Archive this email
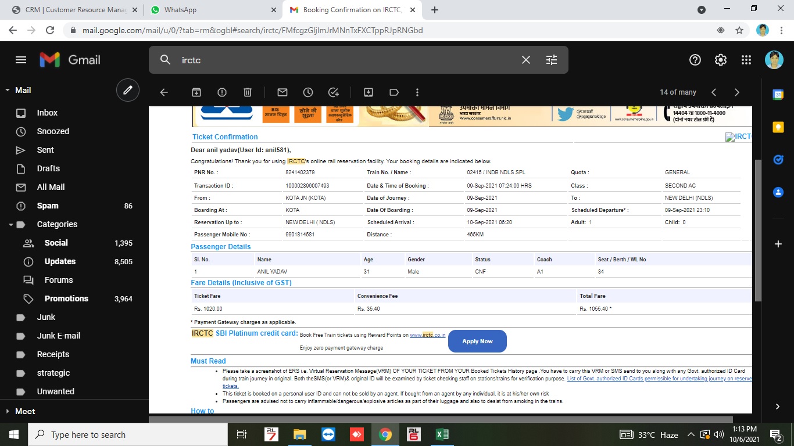794x446 pixels. [x=196, y=92]
